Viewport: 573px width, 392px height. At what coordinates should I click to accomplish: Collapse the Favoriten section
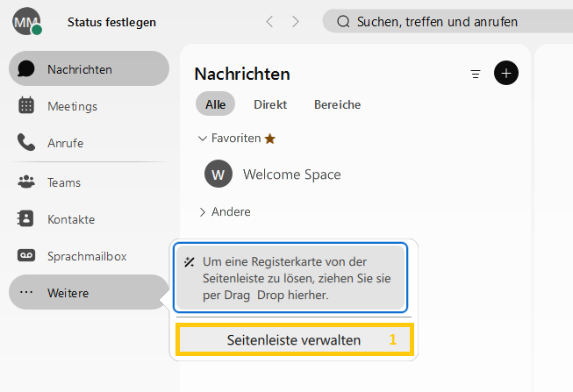[203, 138]
